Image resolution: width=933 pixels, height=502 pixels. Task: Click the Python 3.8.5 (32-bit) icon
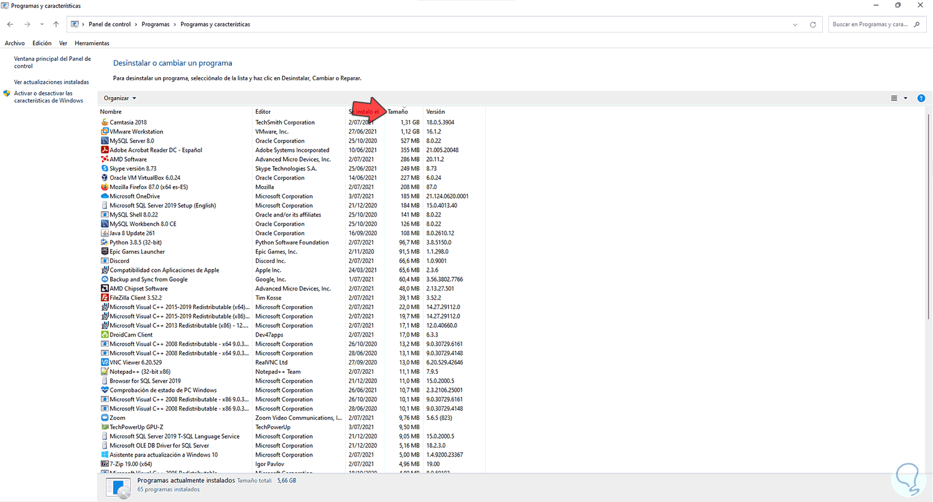tap(104, 243)
